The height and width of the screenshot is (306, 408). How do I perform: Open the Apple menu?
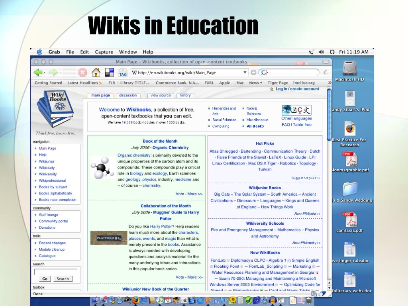coord(39,52)
